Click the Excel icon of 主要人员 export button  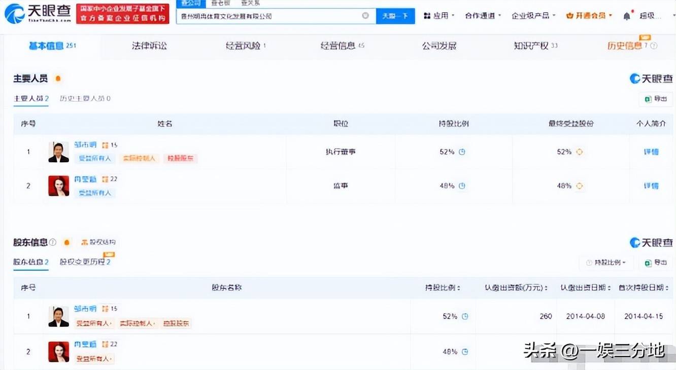[x=648, y=99]
